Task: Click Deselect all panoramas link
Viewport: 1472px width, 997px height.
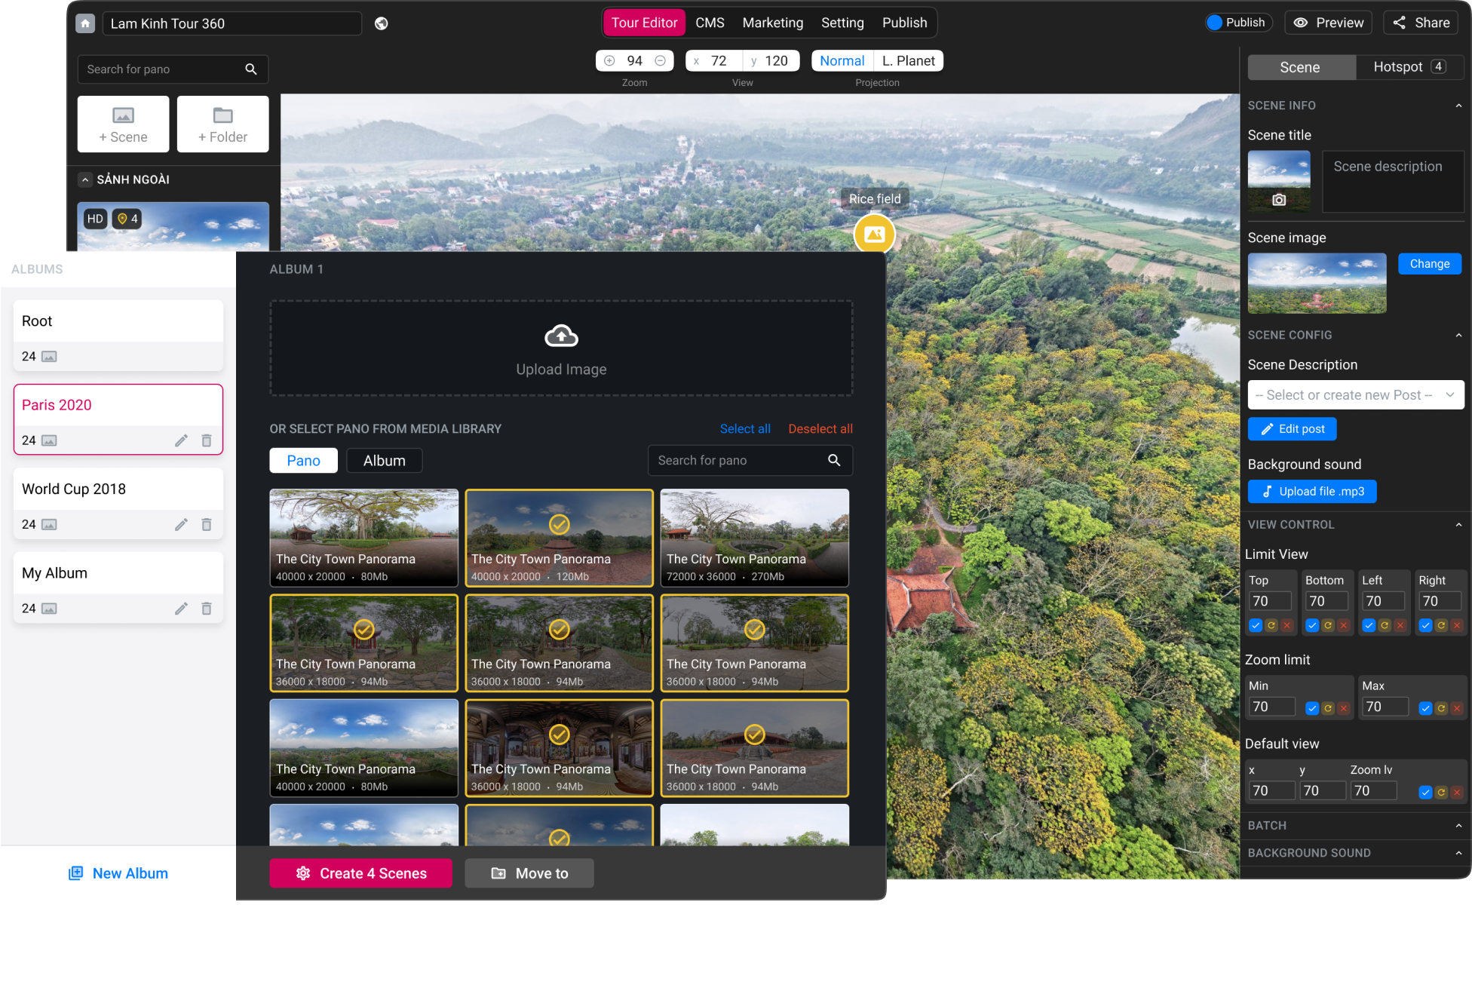Action: tap(819, 428)
